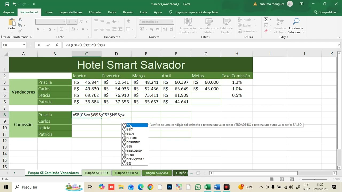Add a new sheet with the plus icon
This screenshot has width=342, height=192.
pos(198,173)
